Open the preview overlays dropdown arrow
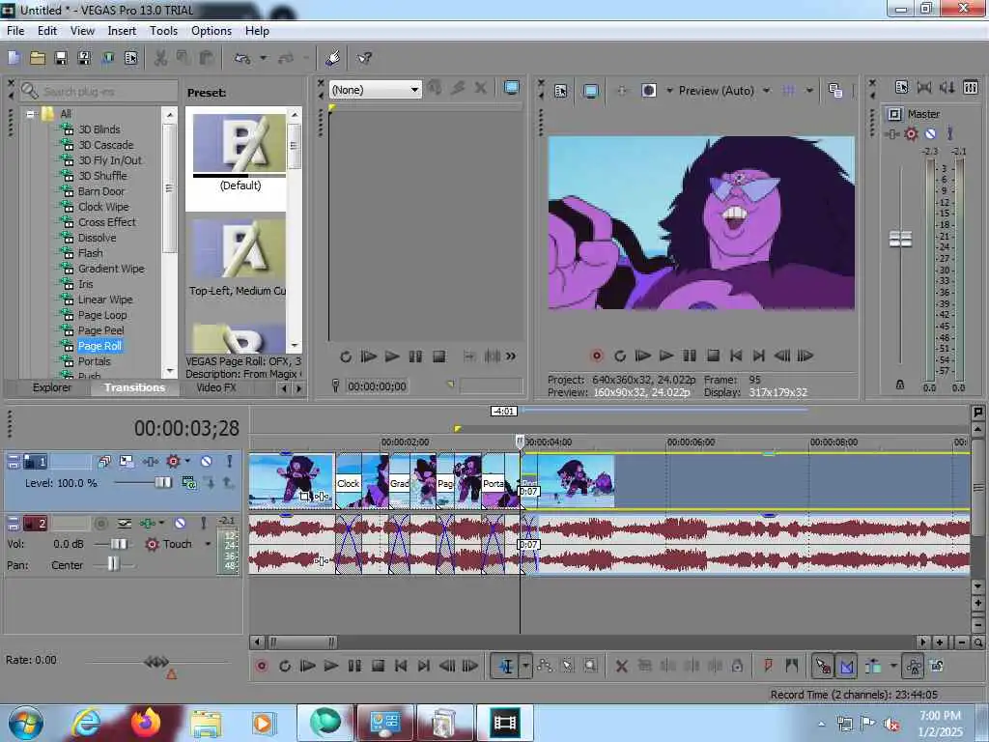Screen dimensions: 989x742 click(x=809, y=91)
